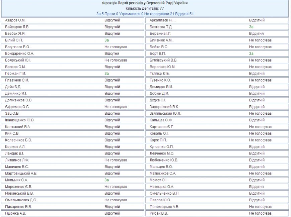Click the name Любоненко Ю.В.
The image size is (291, 217).
(x=164, y=160)
